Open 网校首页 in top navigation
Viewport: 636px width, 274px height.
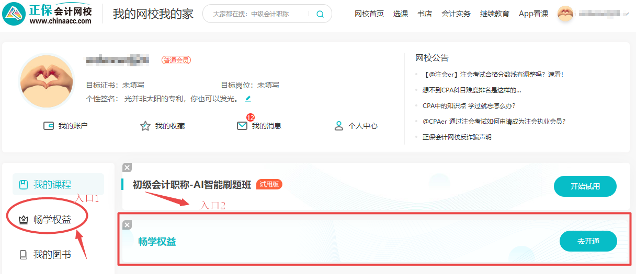pyautogui.click(x=369, y=14)
